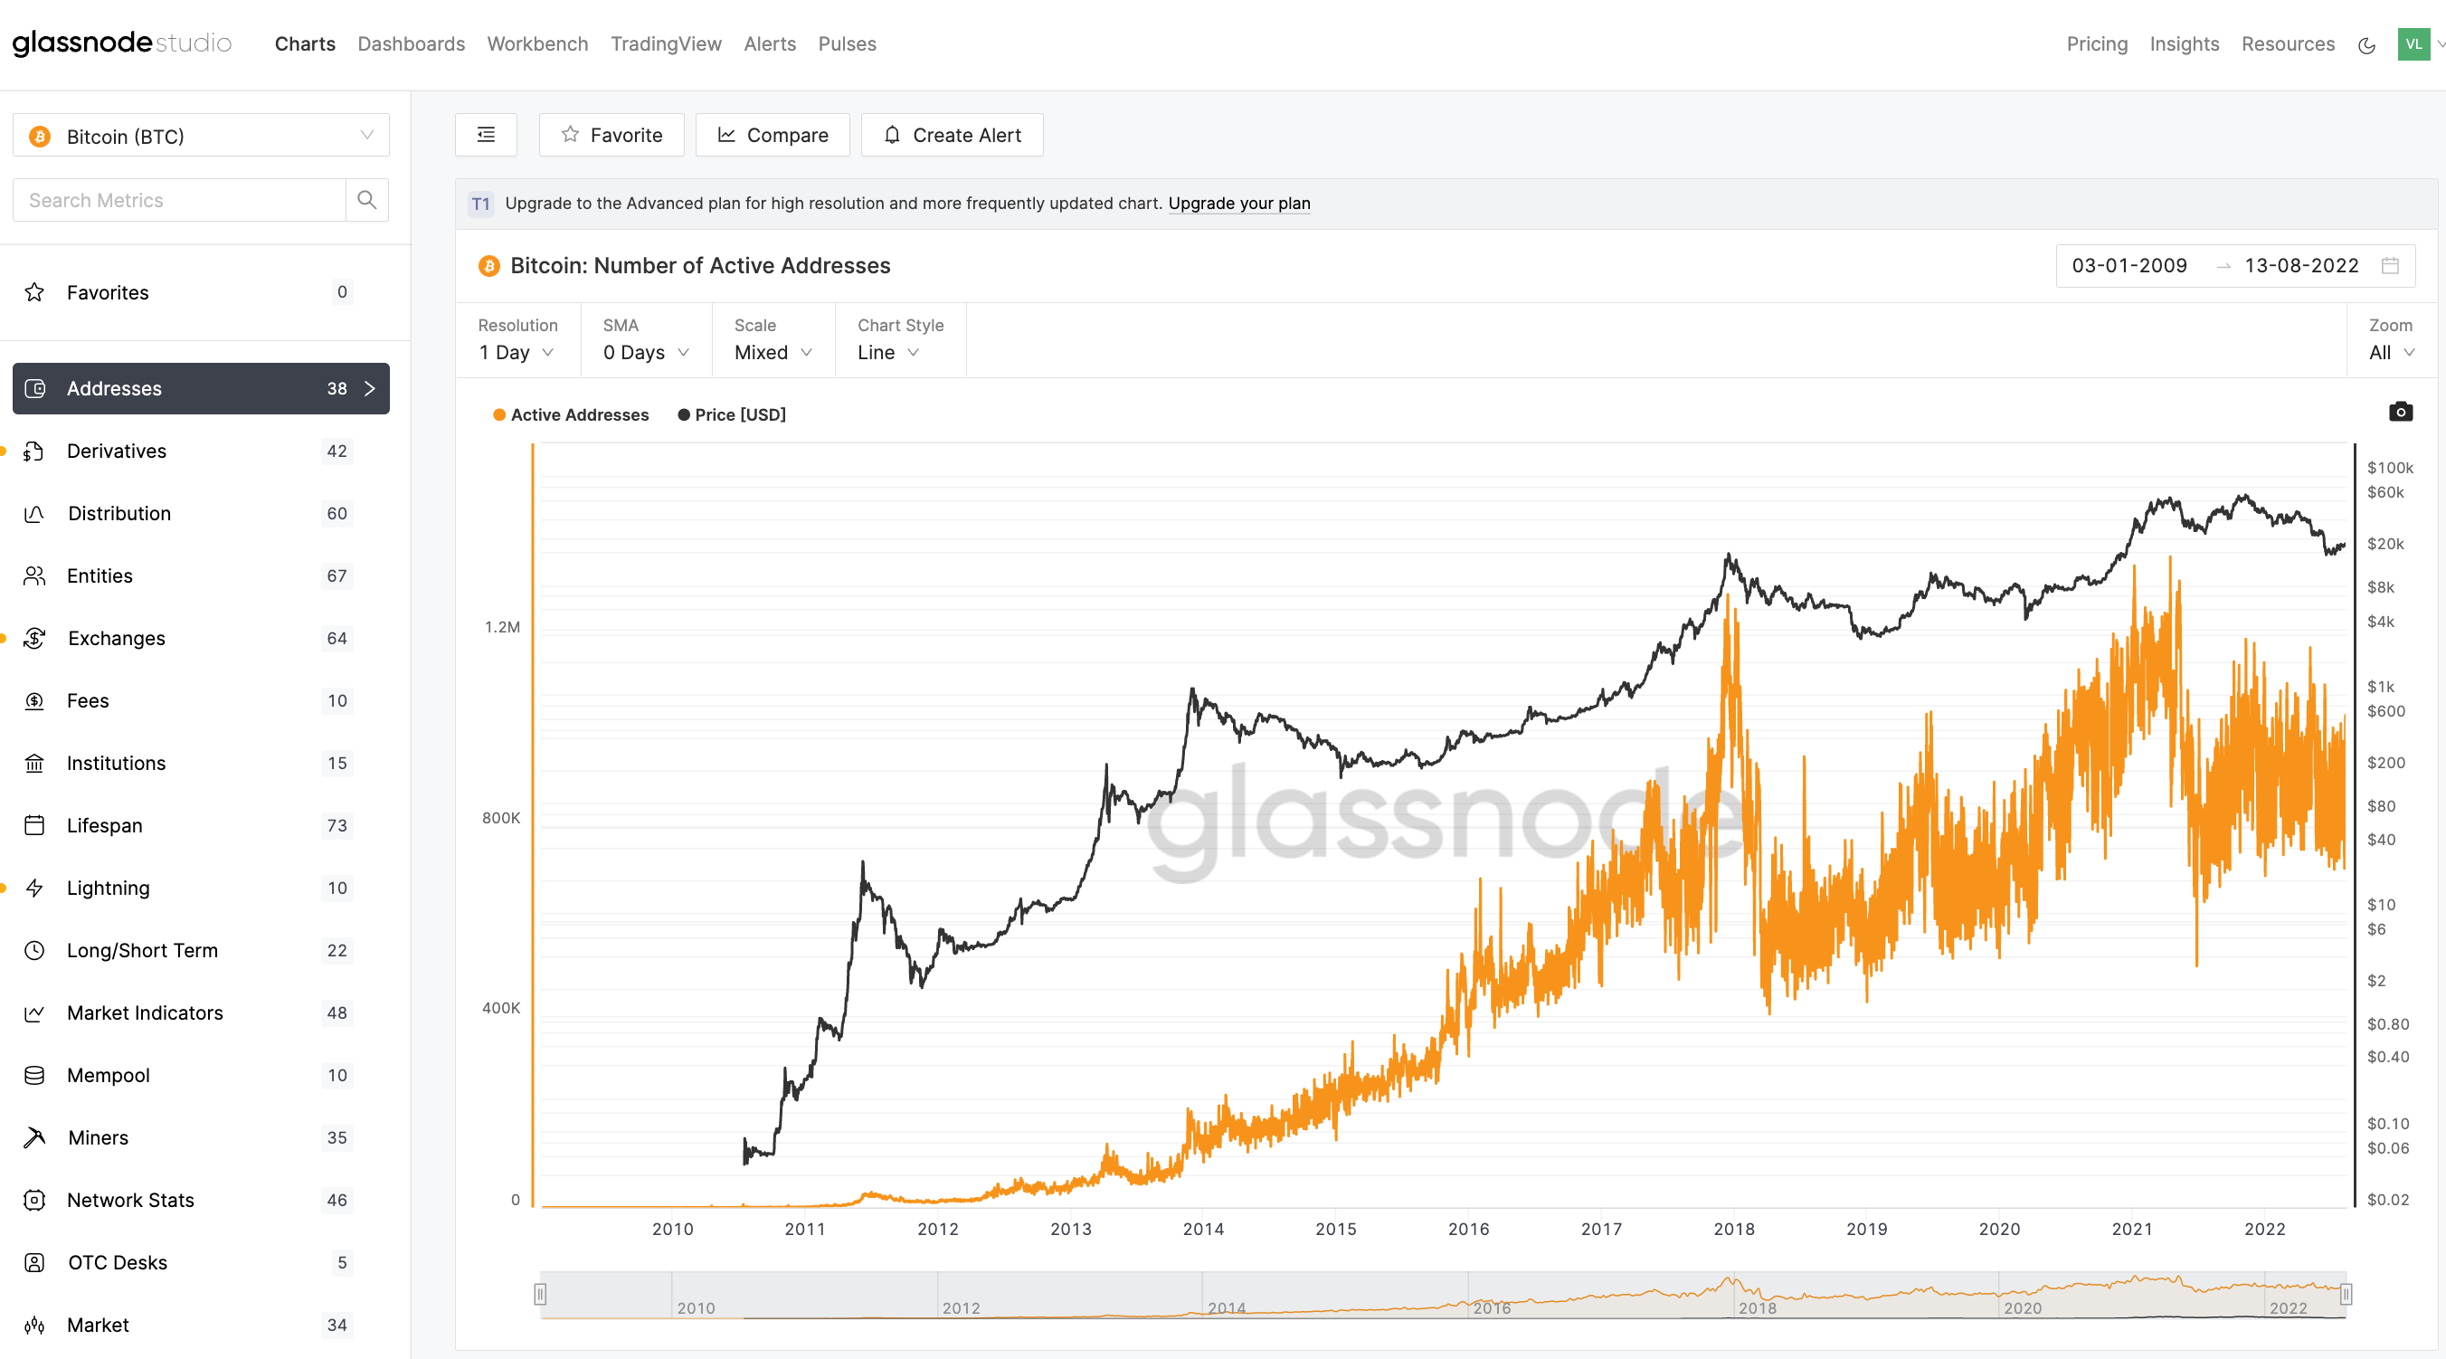Open the Dashboards tab

(412, 43)
